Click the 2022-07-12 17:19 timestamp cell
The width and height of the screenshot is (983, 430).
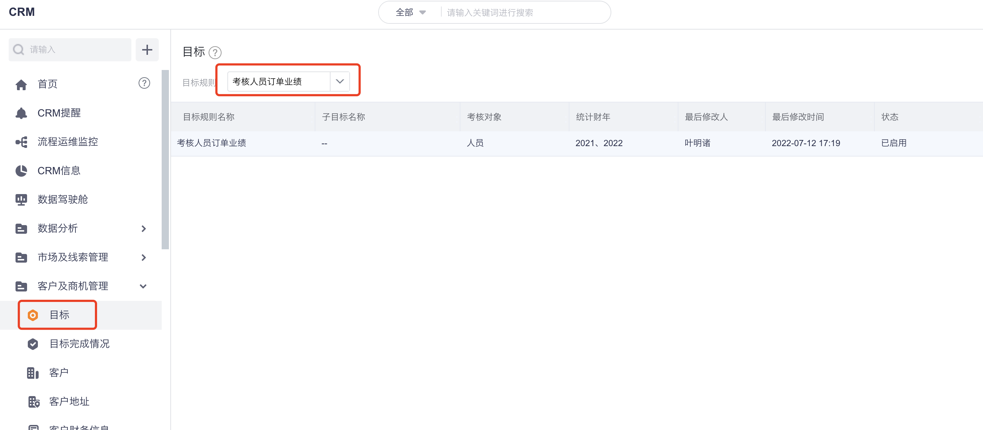(x=806, y=143)
